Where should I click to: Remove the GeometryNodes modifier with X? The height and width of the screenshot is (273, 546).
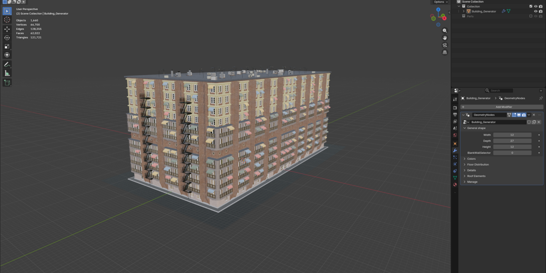point(534,115)
